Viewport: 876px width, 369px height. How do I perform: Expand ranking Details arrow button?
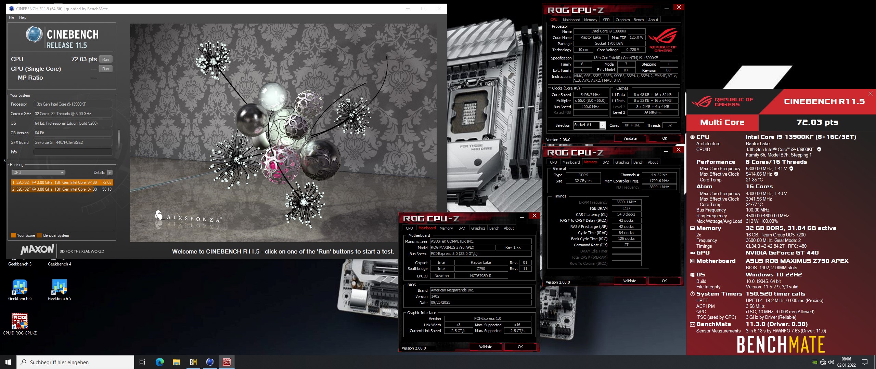pos(109,173)
